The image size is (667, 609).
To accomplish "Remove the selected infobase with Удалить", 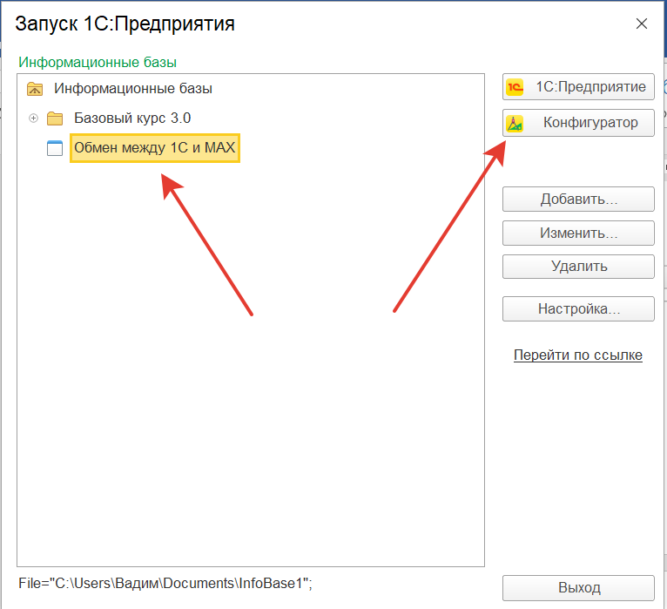I will tap(578, 267).
